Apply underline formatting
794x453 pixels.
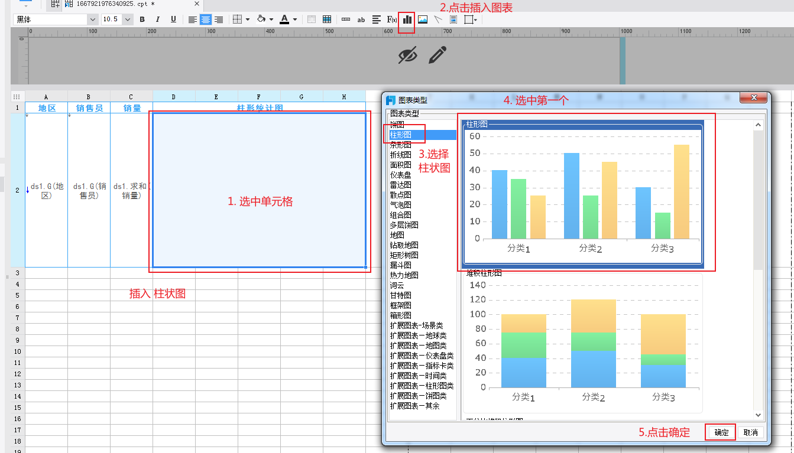point(173,19)
